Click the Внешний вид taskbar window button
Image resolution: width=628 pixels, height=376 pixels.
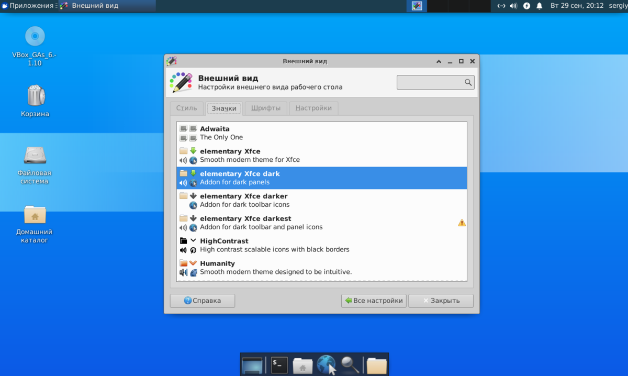tap(106, 6)
